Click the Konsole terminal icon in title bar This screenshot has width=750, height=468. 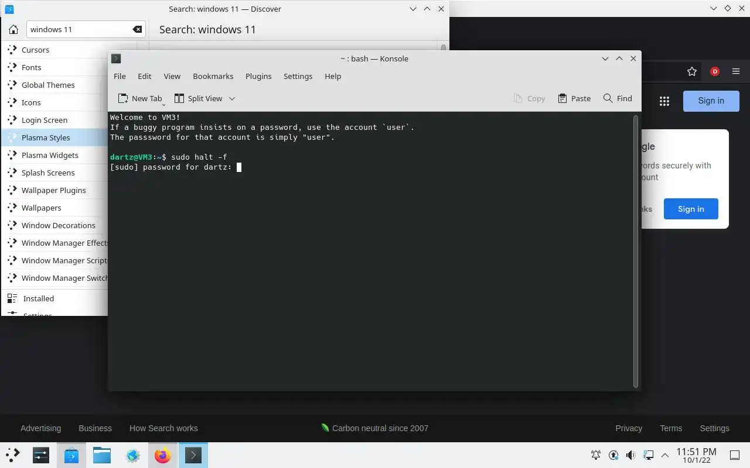pyautogui.click(x=116, y=58)
